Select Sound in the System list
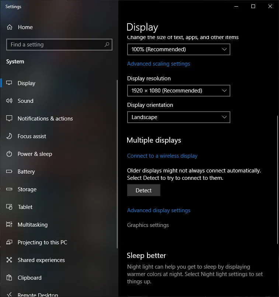This screenshot has height=297, width=279. [x=25, y=101]
